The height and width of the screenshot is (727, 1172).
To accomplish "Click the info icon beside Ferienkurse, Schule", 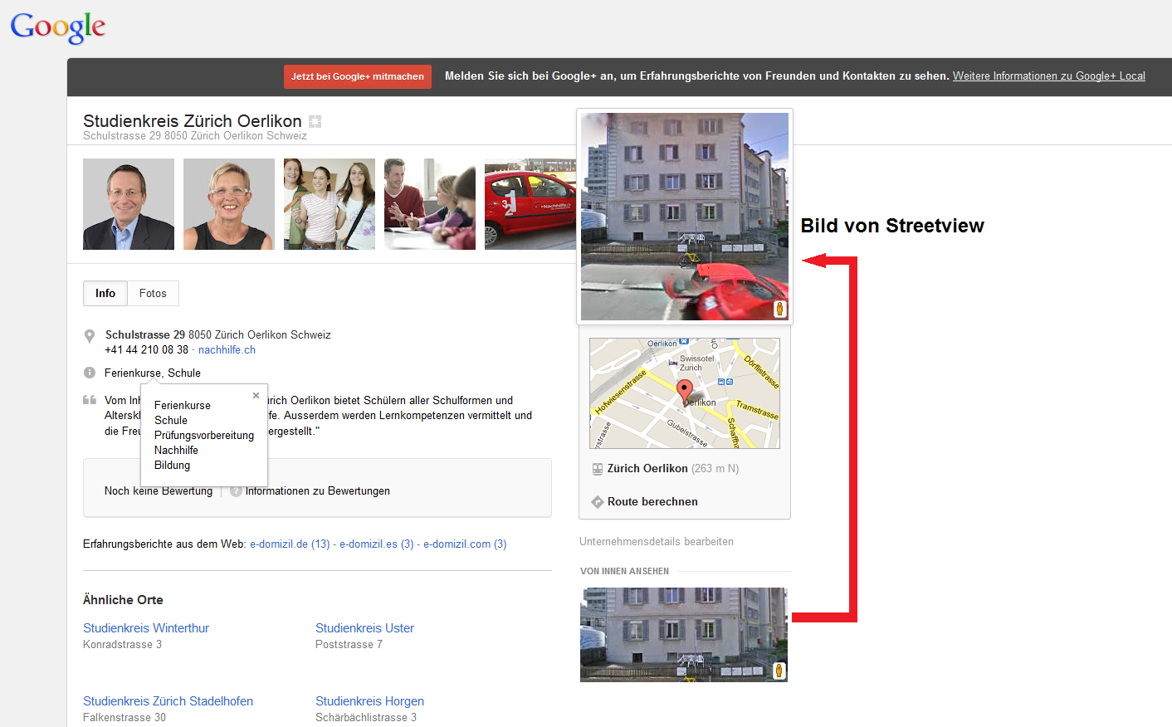I will [90, 373].
